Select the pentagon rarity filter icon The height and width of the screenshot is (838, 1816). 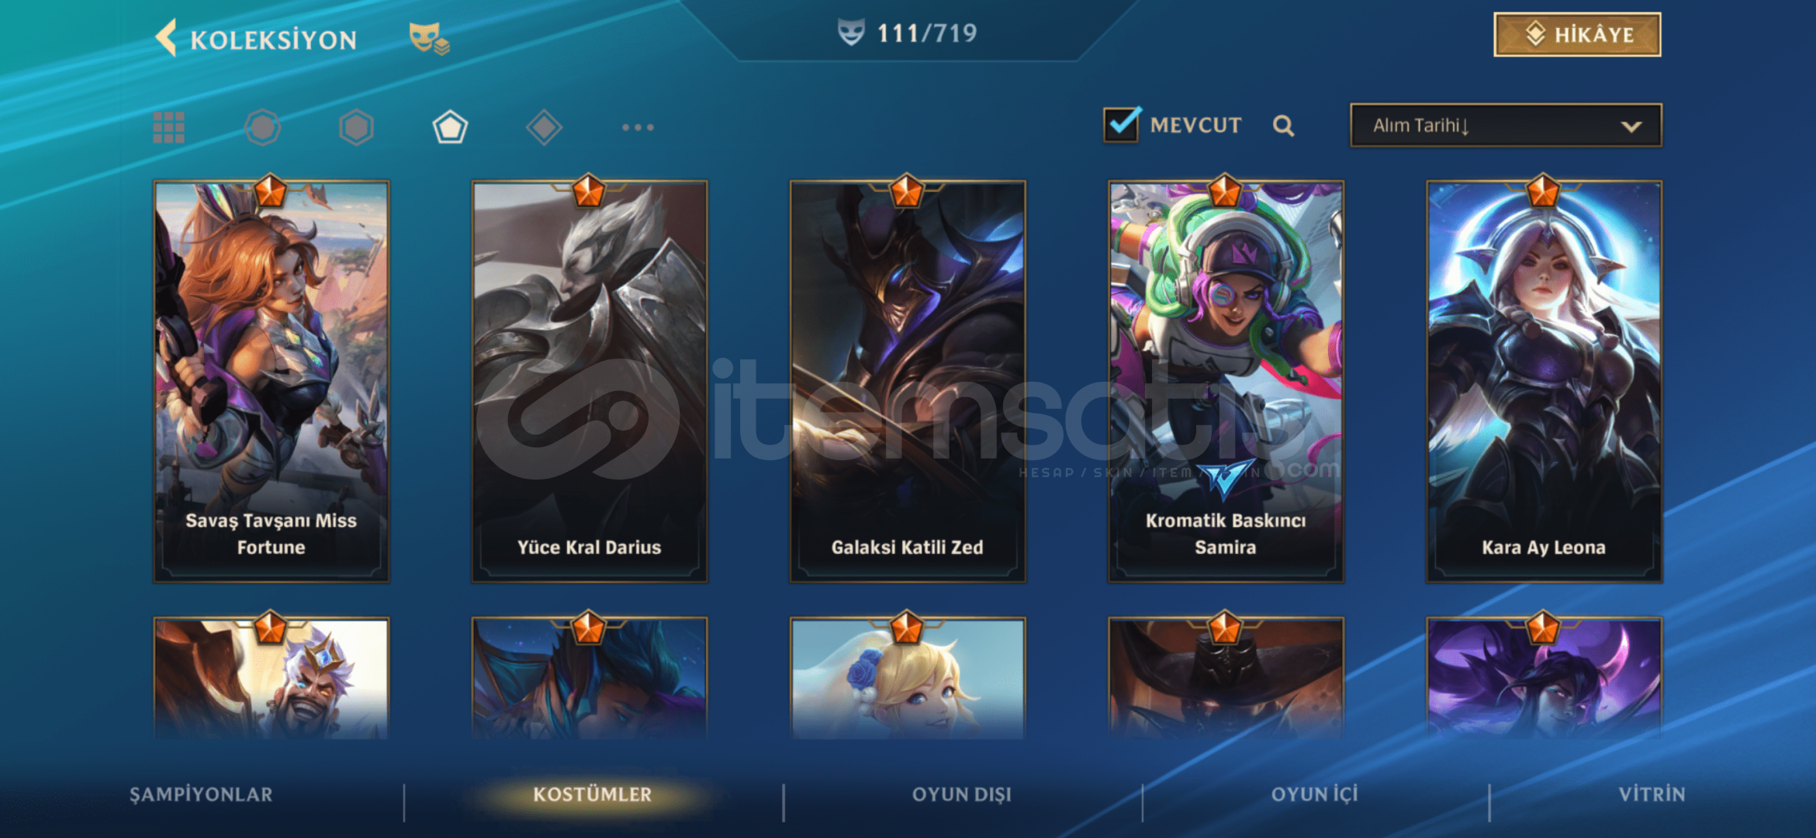450,127
